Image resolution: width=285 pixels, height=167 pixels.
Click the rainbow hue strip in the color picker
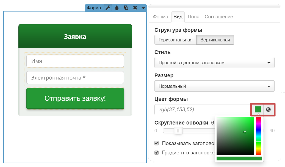[x=259, y=136]
